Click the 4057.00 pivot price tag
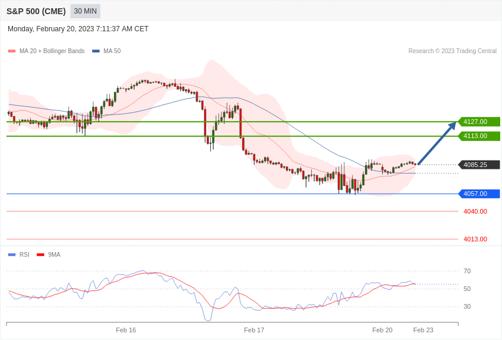Screen dimensions: 502x340 480,194
